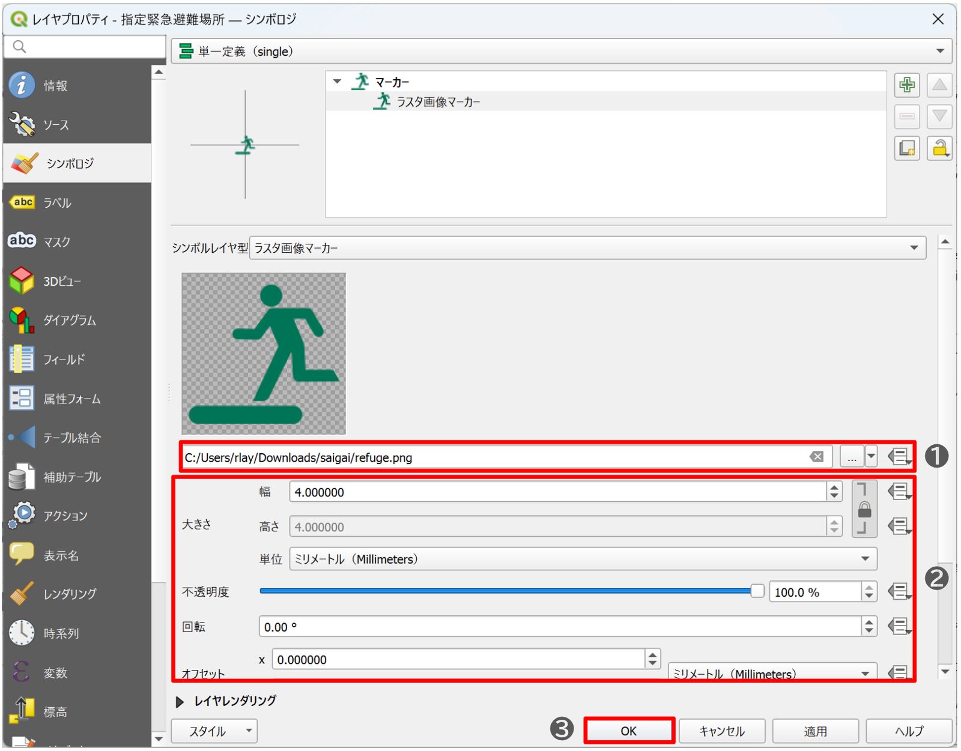961x751 pixels.
Task: Clear the refuge.png file path field
Action: [816, 457]
